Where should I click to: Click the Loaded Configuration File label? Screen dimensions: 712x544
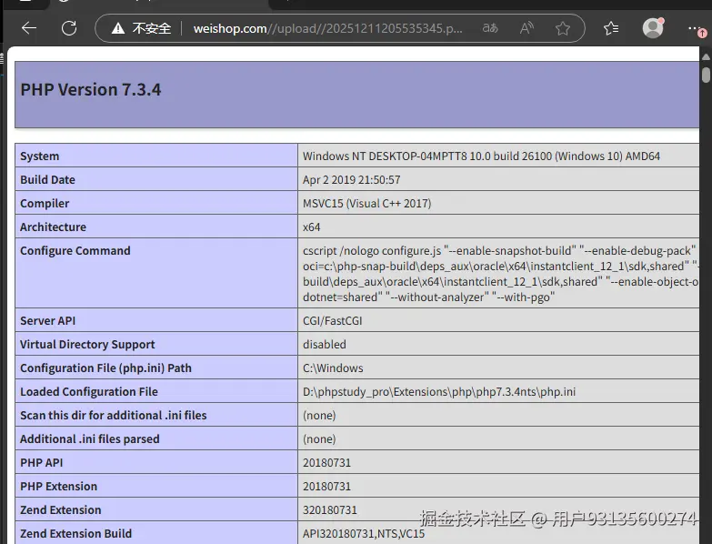[x=89, y=391]
